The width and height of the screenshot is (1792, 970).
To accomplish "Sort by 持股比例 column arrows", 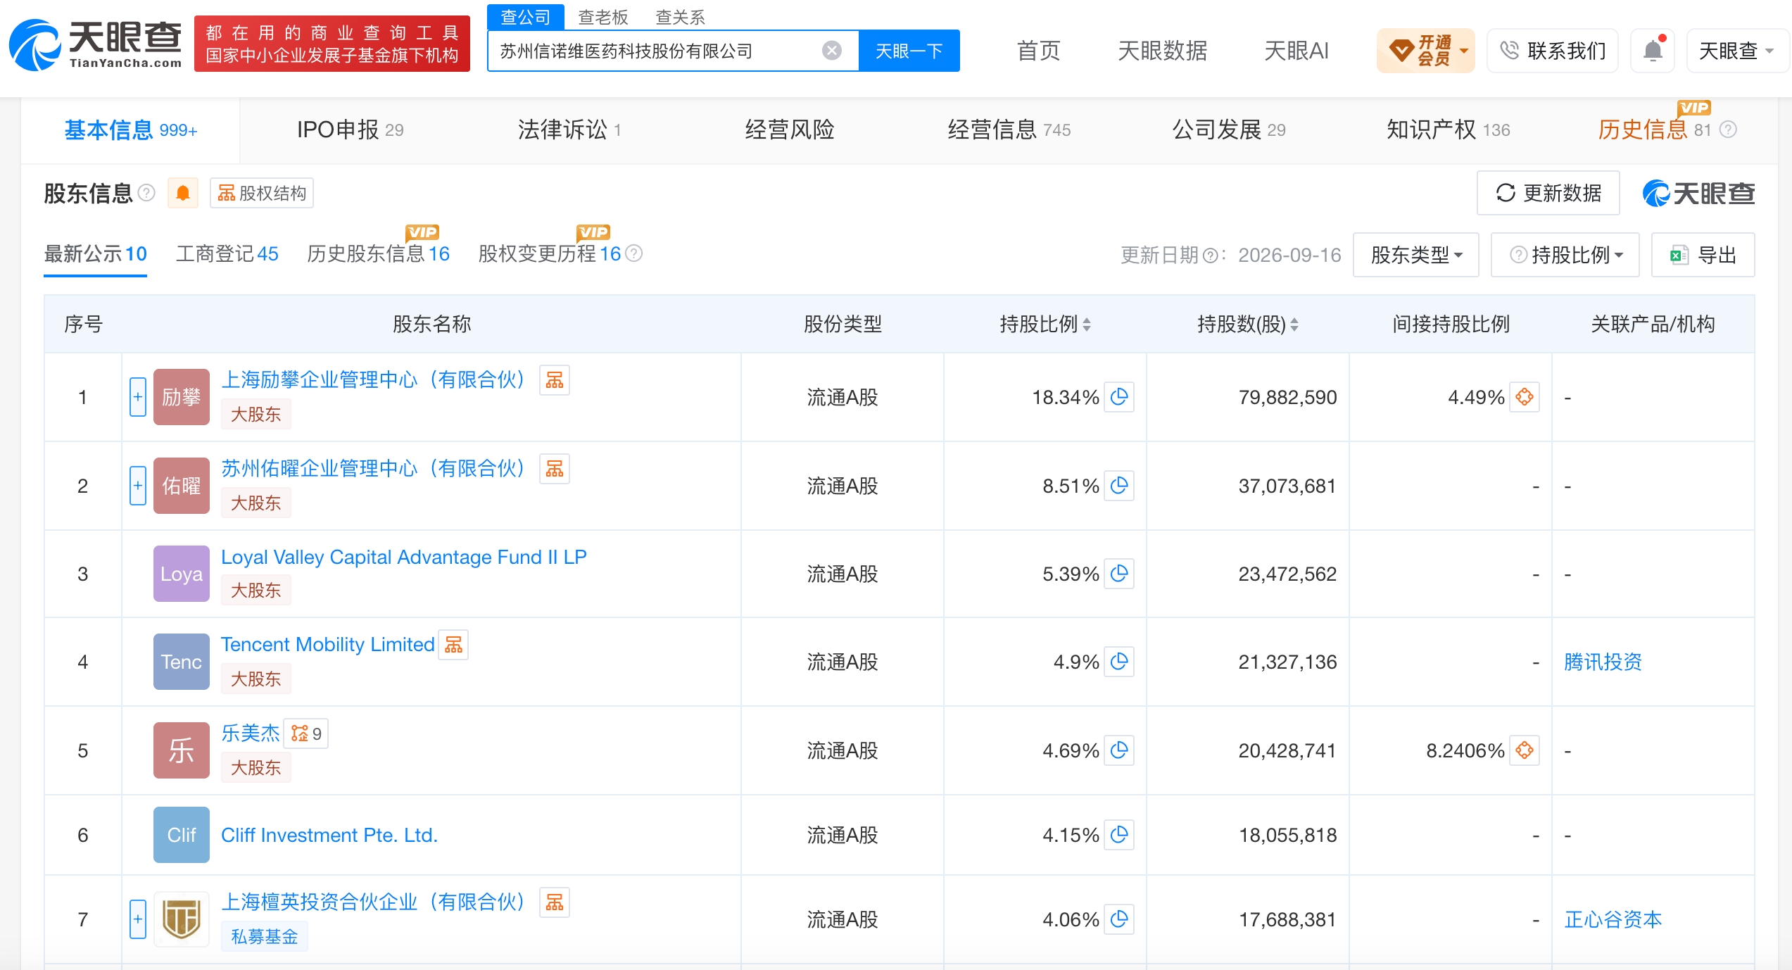I will (1087, 325).
